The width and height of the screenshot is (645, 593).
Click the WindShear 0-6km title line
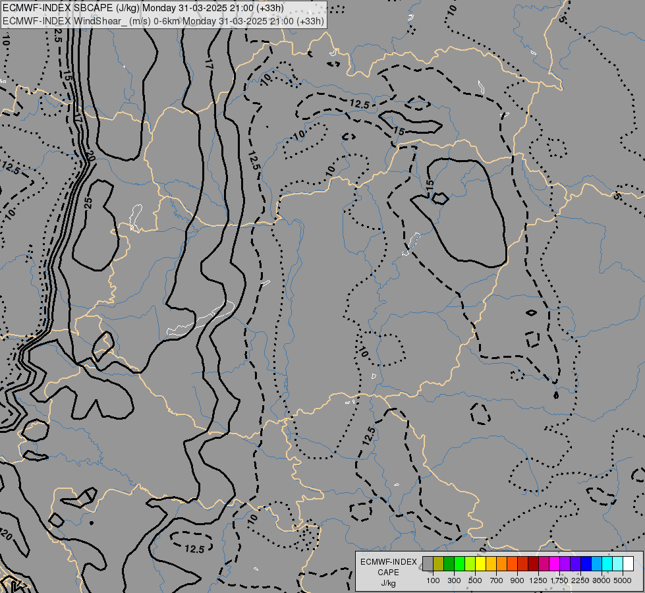point(163,21)
